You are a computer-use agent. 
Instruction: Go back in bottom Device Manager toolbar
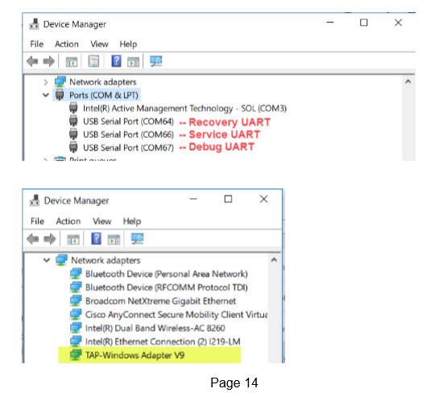click(33, 239)
